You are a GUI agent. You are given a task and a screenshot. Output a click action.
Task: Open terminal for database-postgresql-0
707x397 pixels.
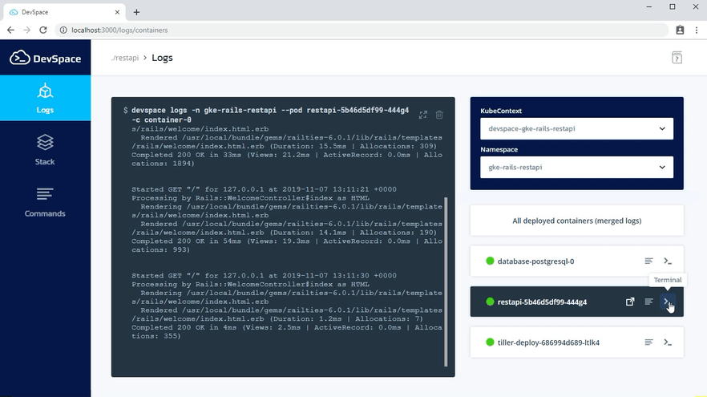(x=668, y=261)
